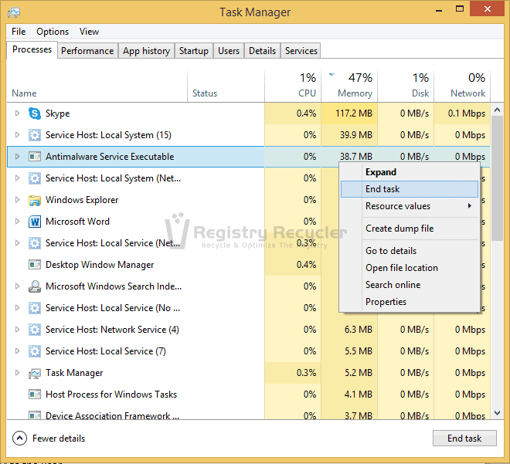Viewport: 510px width, 464px height.
Task: Choose Create dump file
Action: (x=410, y=229)
